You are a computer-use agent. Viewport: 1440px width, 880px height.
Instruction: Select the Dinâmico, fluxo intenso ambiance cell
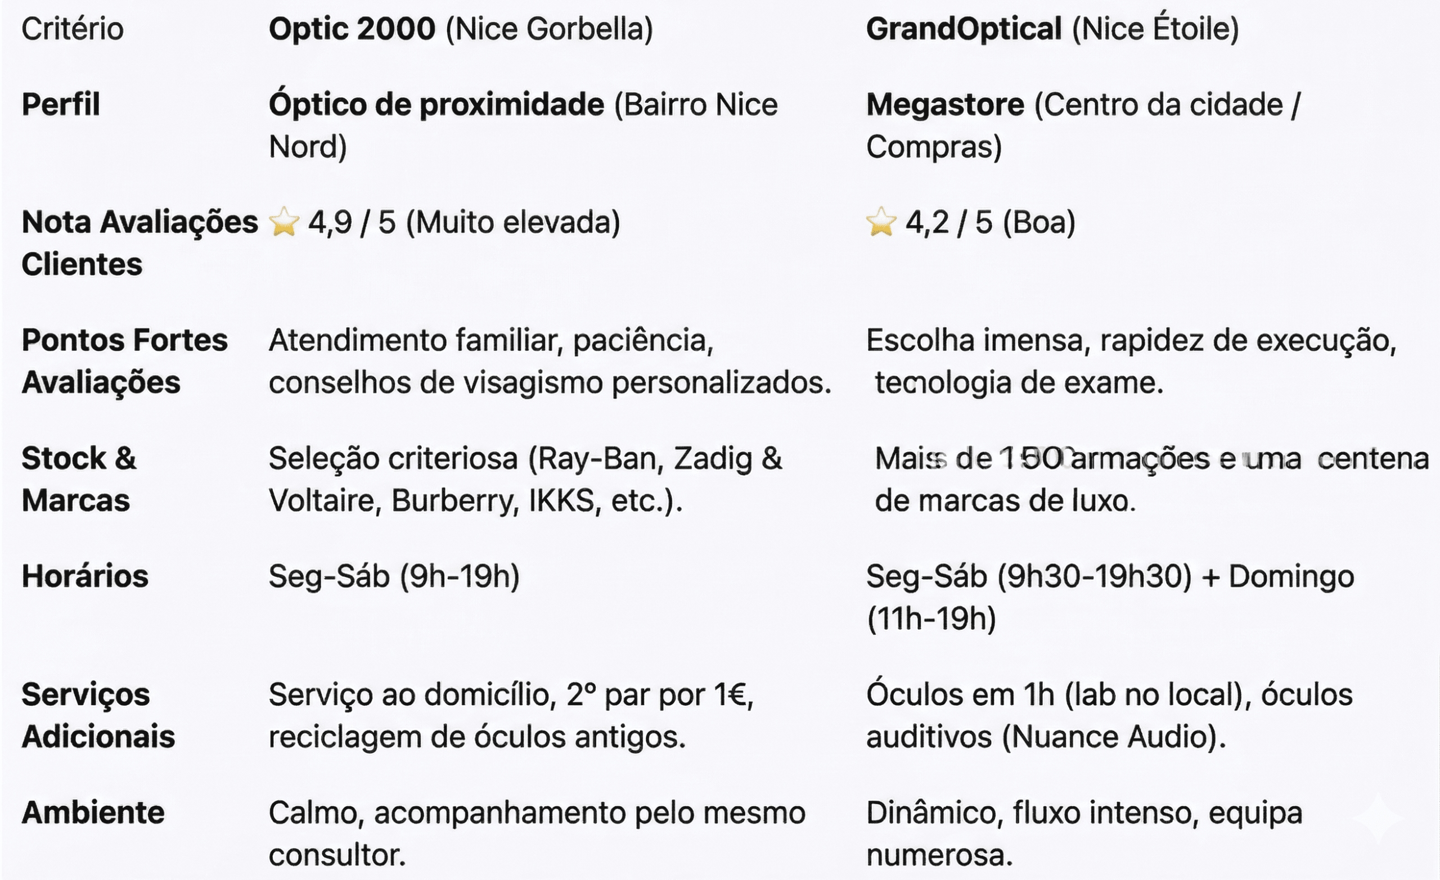point(1084,834)
